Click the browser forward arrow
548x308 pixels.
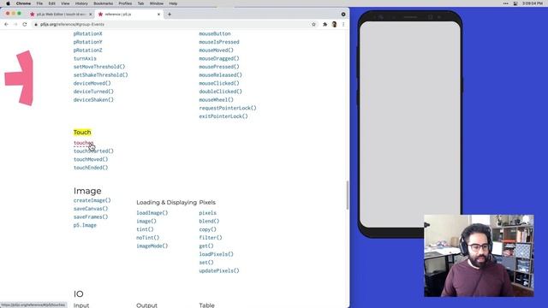tap(15, 25)
